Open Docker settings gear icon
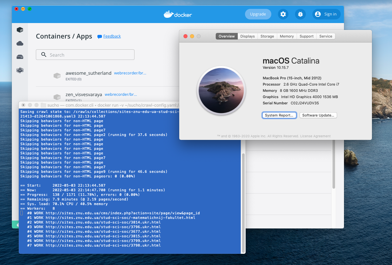Image resolution: width=392 pixels, height=265 pixels. [x=283, y=14]
